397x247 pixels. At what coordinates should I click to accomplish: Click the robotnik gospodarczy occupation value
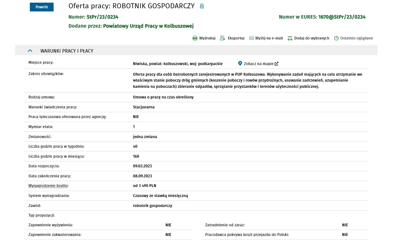point(152,205)
